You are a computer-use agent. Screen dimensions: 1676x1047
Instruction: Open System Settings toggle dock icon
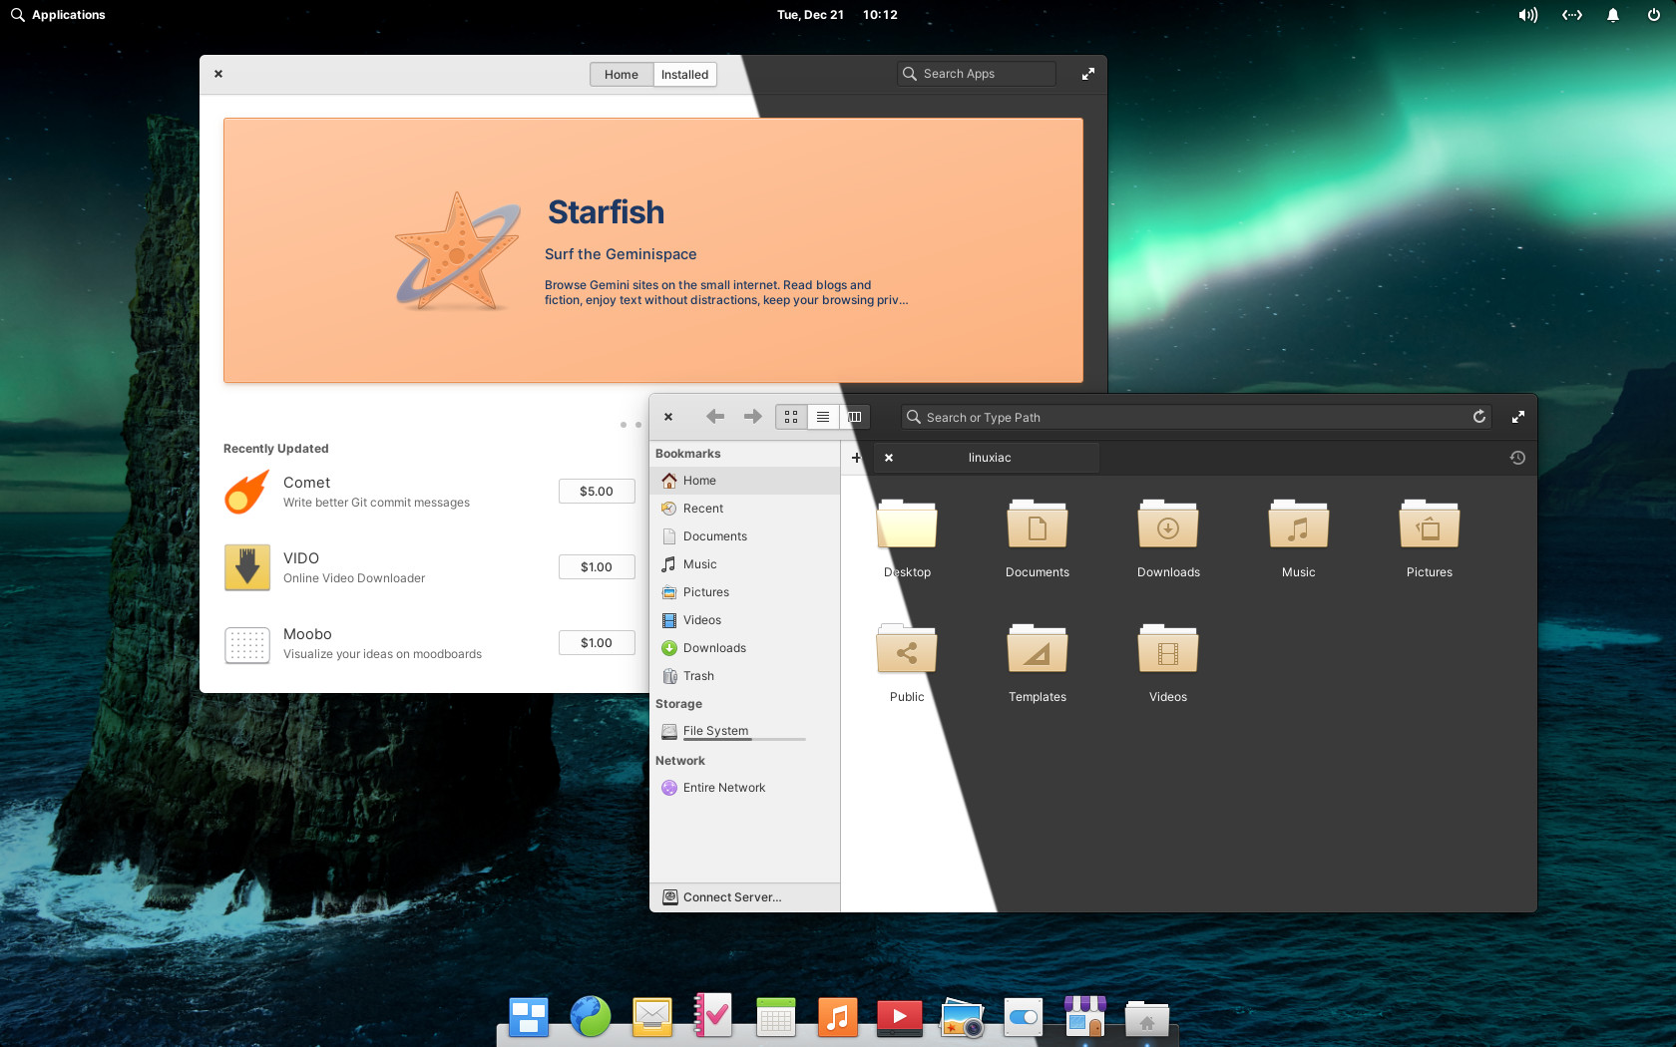coord(1023,1017)
